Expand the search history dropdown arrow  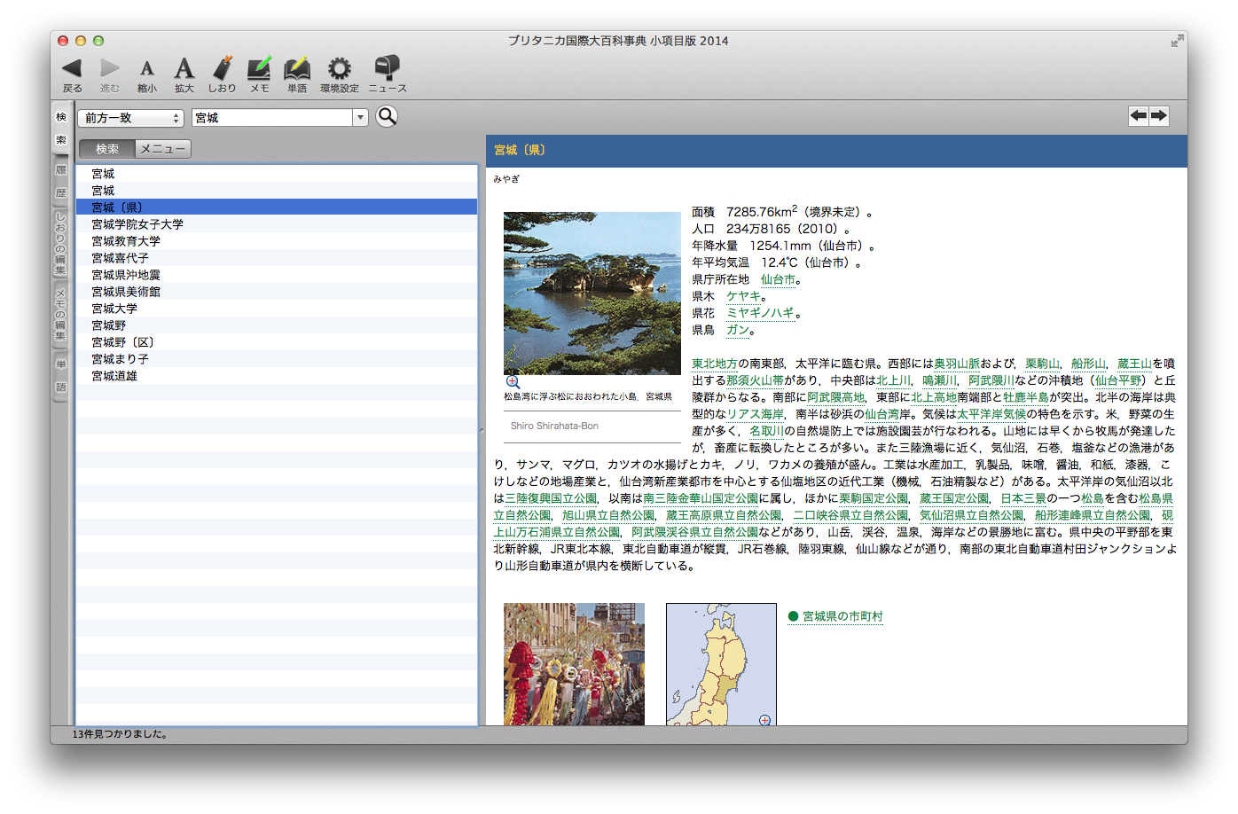click(360, 118)
